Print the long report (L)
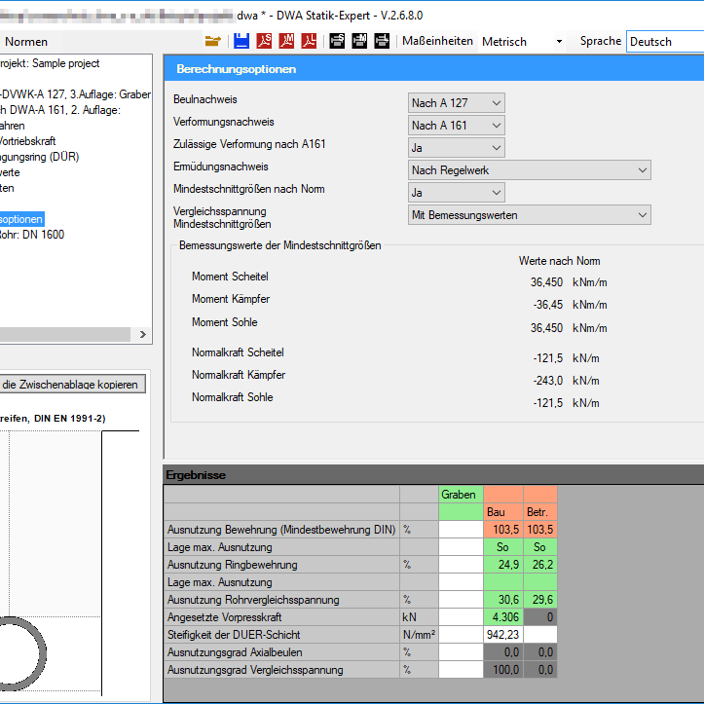 (x=381, y=41)
